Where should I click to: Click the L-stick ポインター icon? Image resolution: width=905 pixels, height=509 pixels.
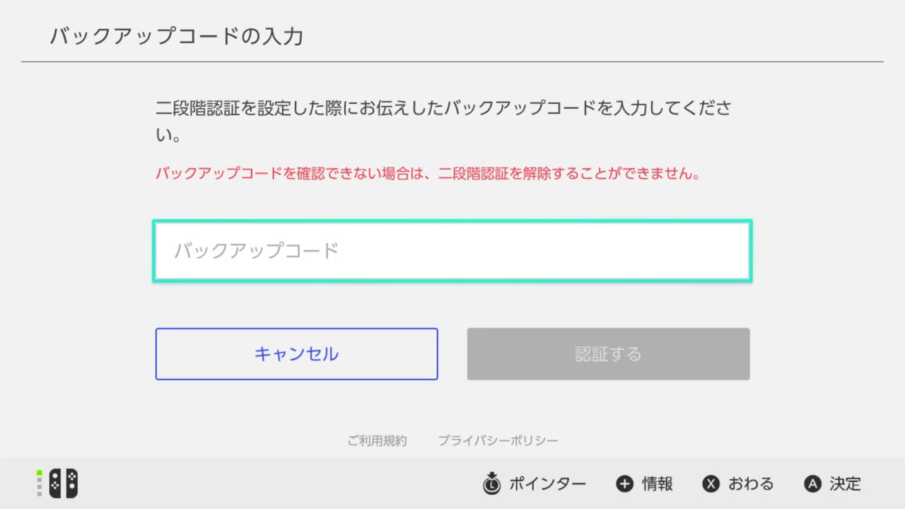coord(491,483)
